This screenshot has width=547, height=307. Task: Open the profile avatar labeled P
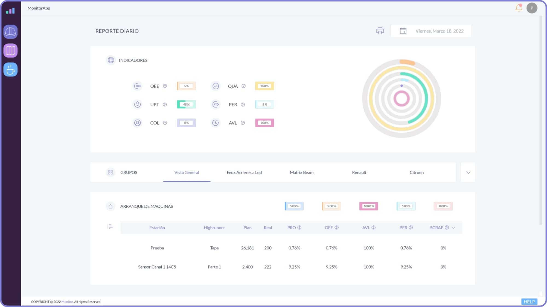click(x=532, y=8)
